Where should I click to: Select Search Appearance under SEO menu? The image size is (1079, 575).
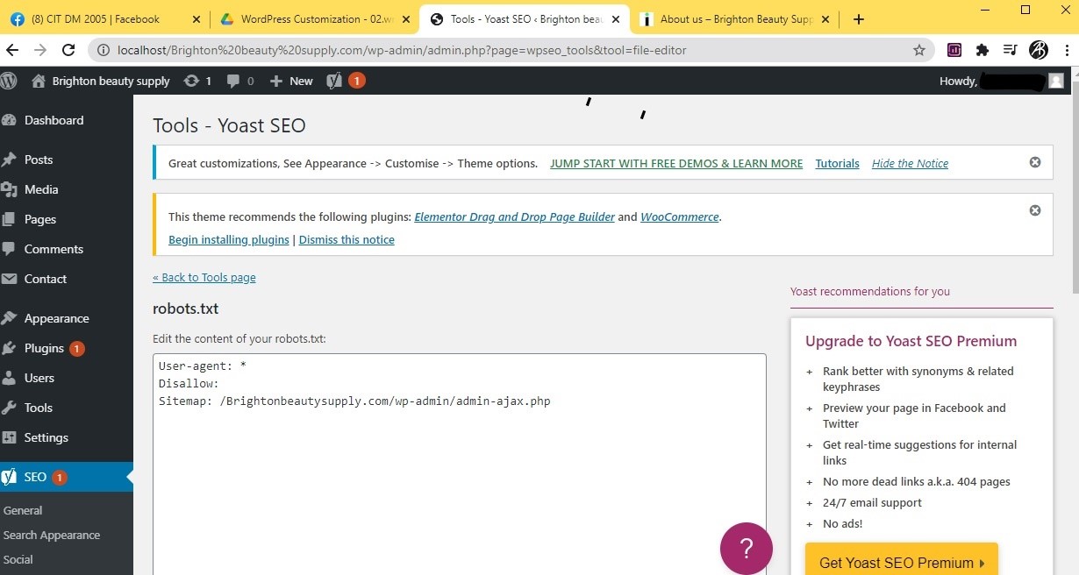click(x=52, y=535)
